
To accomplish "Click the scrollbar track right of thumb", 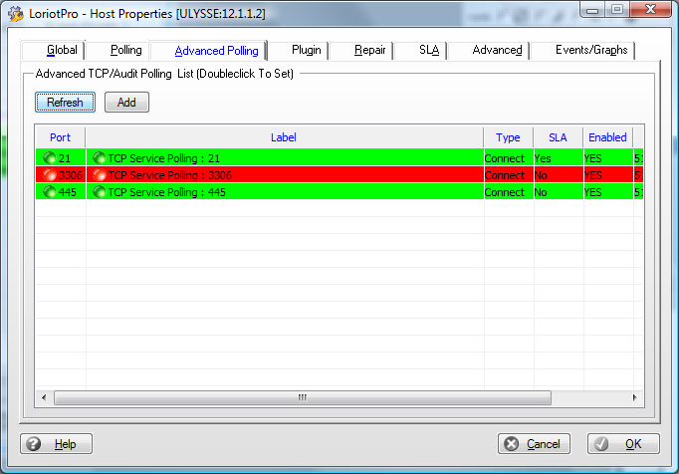I will 589,397.
